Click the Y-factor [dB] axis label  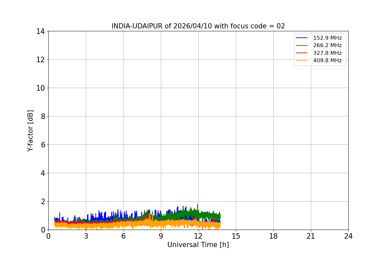click(x=30, y=131)
